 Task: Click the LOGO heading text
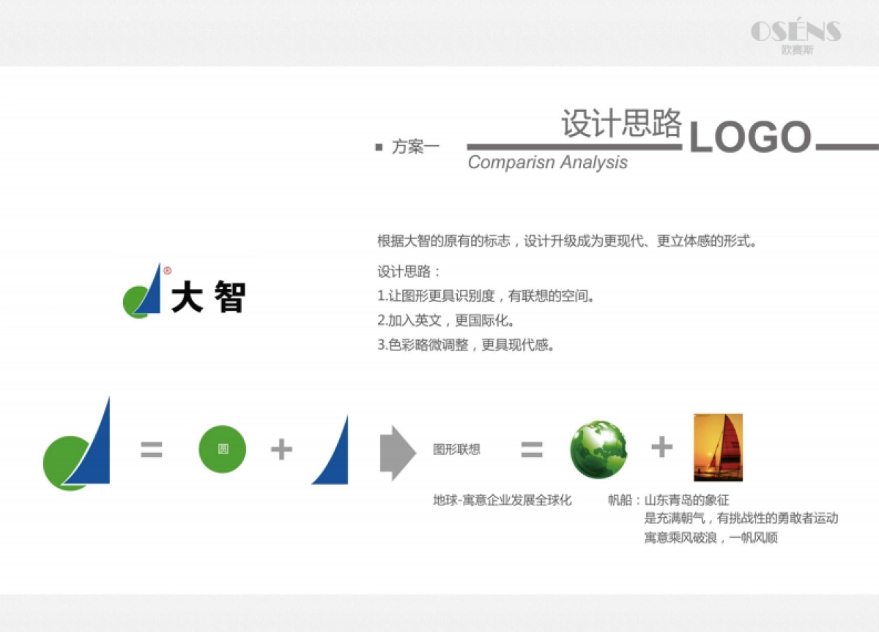(753, 136)
